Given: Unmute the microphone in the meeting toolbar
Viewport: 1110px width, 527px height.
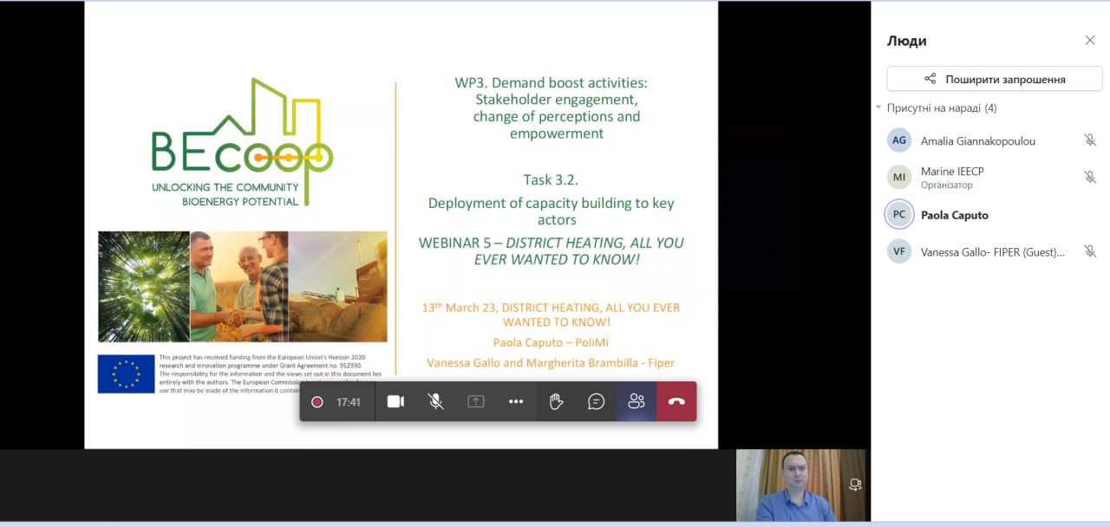Looking at the screenshot, I should coord(435,401).
